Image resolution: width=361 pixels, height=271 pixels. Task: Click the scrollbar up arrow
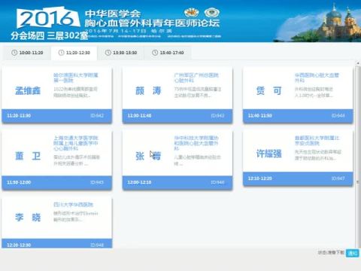pos(358,63)
